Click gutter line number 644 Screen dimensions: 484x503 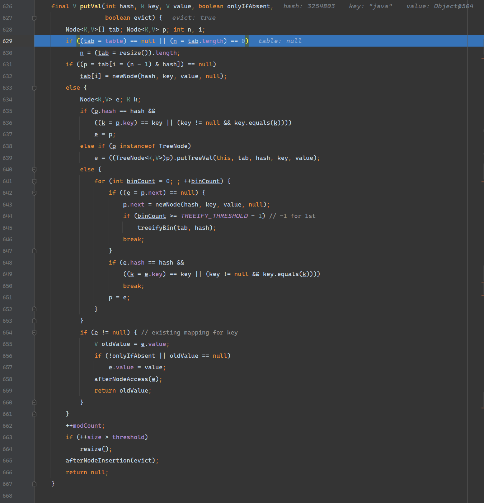pos(8,216)
